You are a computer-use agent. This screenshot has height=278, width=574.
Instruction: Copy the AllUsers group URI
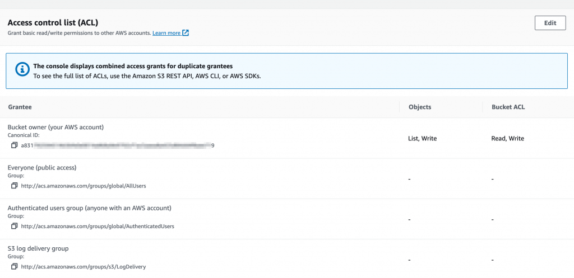pyautogui.click(x=15, y=186)
